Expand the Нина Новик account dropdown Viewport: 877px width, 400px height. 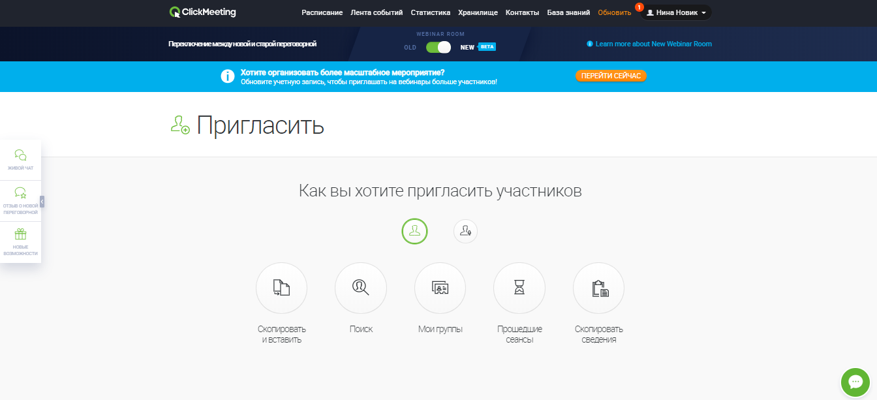click(676, 12)
